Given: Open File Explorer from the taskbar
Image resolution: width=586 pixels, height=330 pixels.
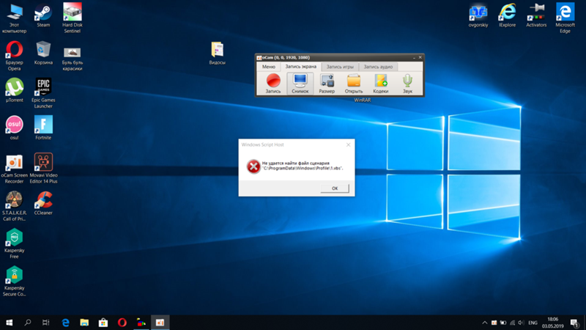Looking at the screenshot, I should 84,323.
